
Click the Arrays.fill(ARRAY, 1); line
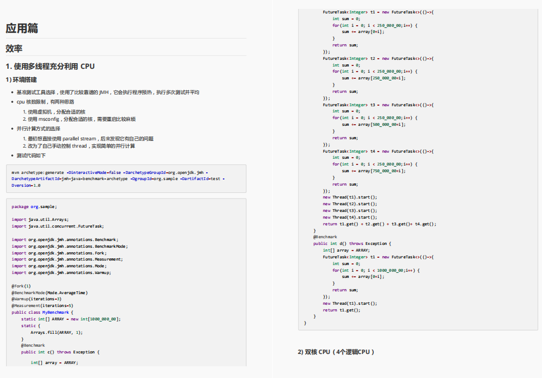[x=56, y=332]
